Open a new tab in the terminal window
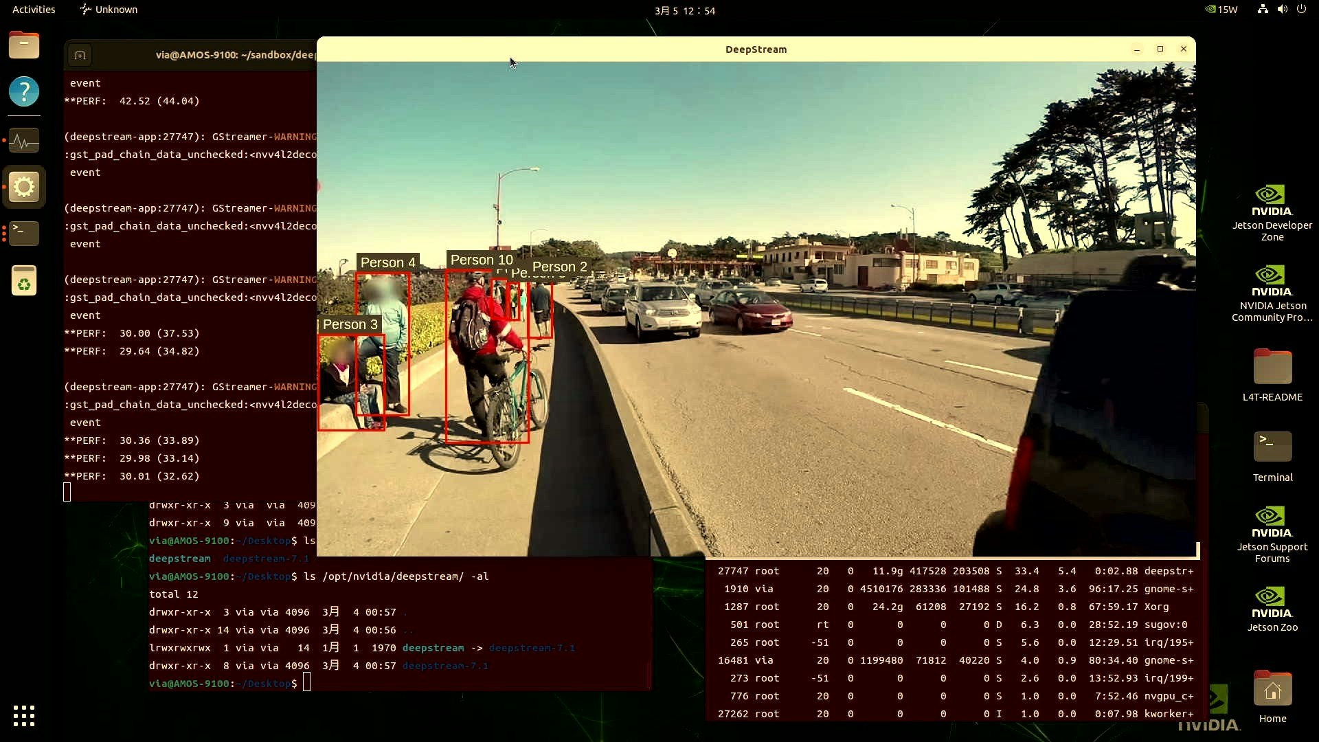1319x742 pixels. coord(80,55)
